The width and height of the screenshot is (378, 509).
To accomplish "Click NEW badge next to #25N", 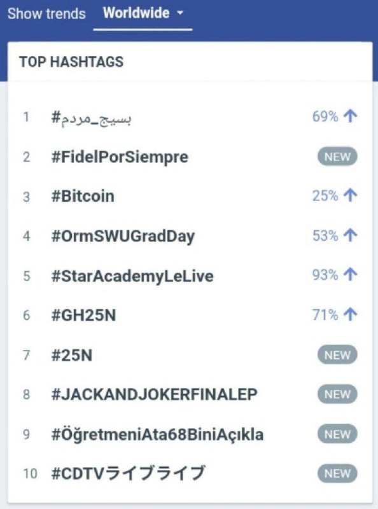I will pos(337,354).
